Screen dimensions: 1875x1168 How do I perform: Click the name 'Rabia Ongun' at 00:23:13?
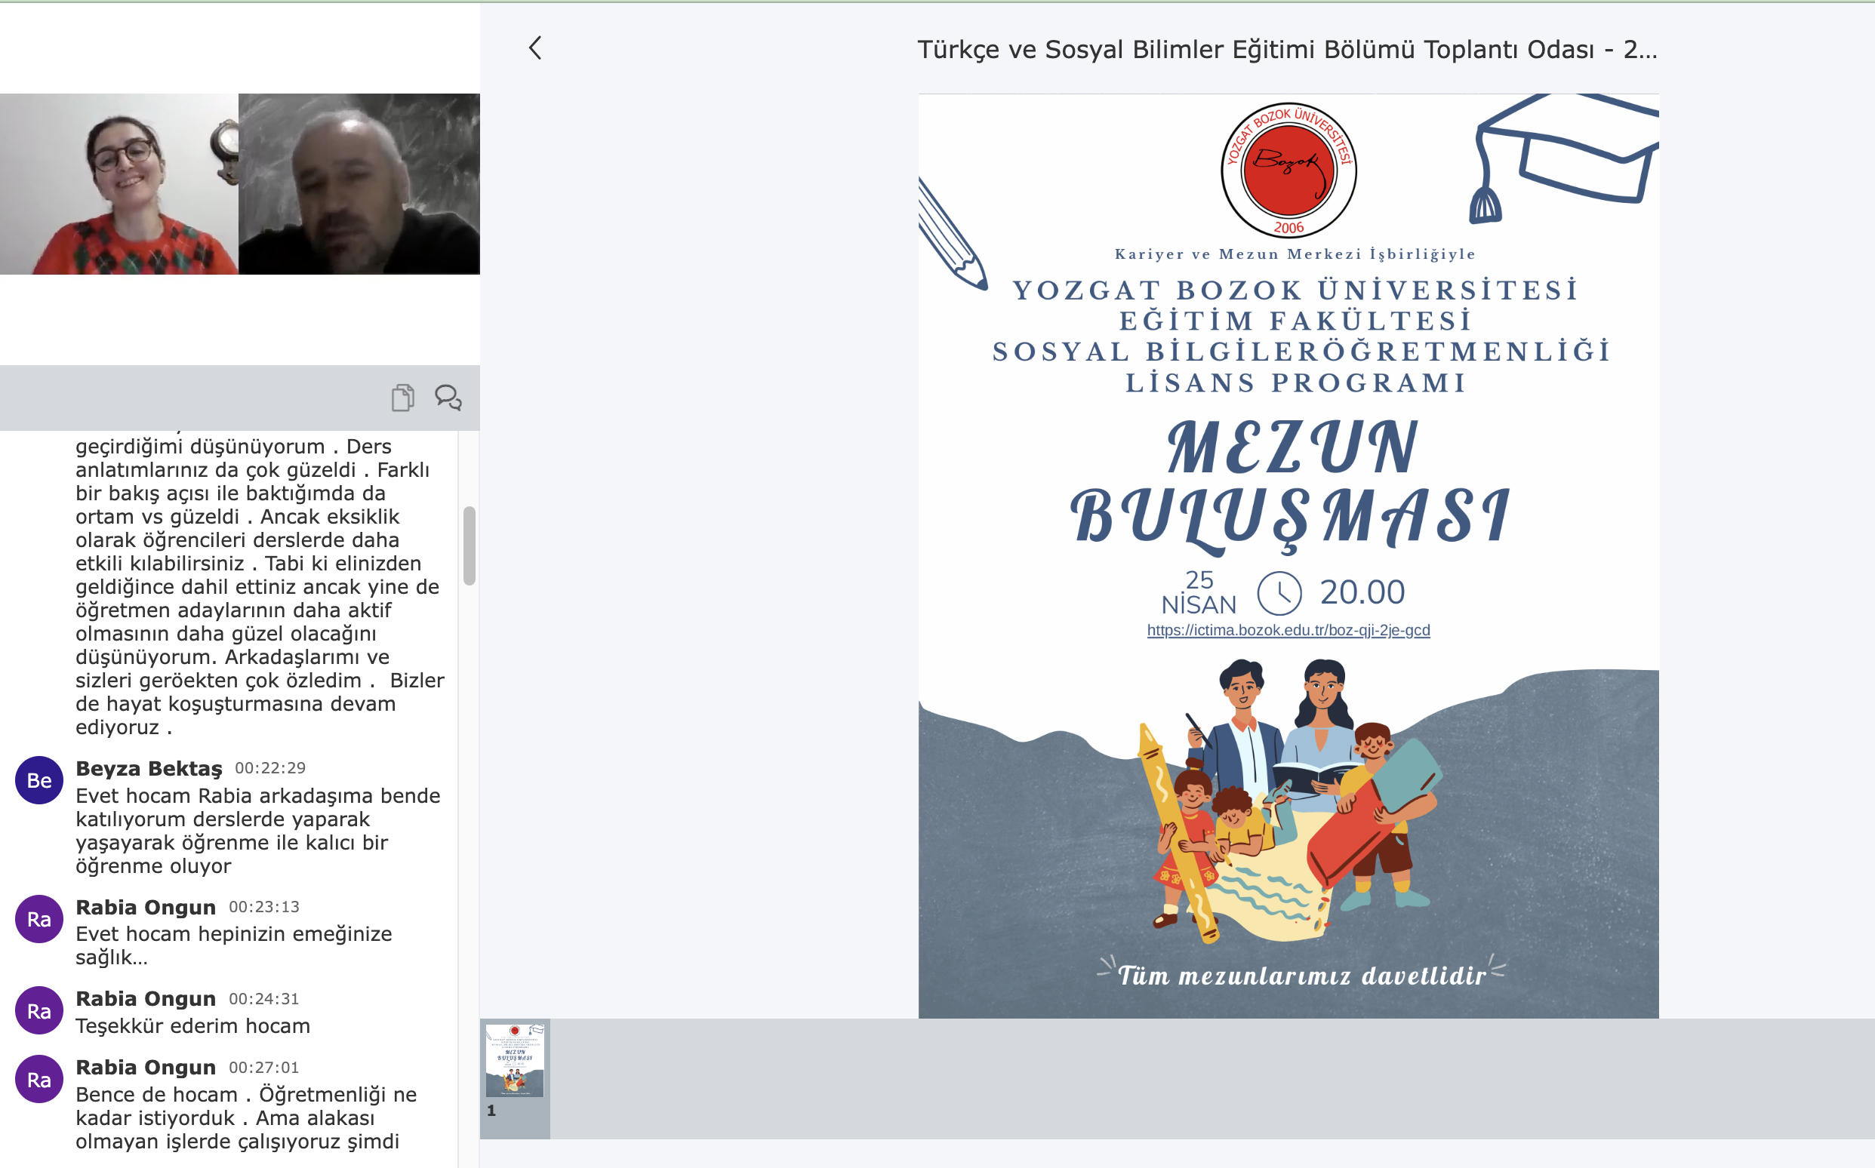pyautogui.click(x=146, y=907)
